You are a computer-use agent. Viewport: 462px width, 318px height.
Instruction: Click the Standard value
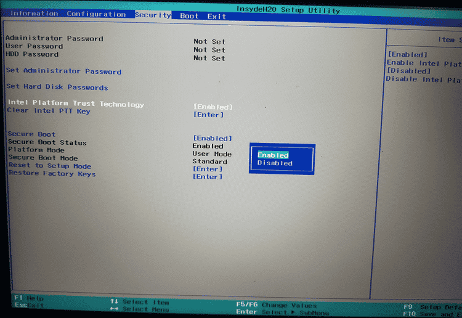[210, 161]
